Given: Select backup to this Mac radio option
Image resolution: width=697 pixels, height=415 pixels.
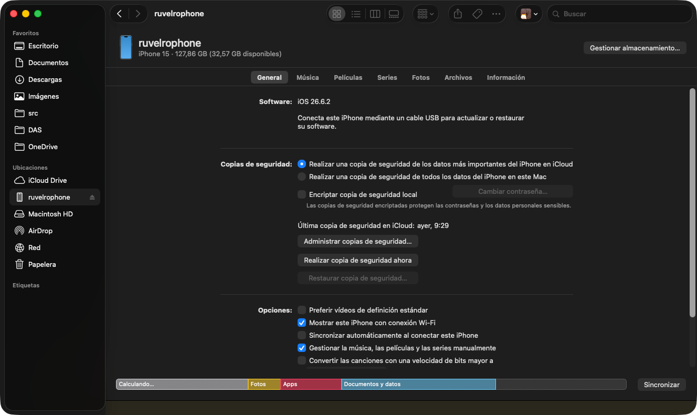Looking at the screenshot, I should click(302, 177).
